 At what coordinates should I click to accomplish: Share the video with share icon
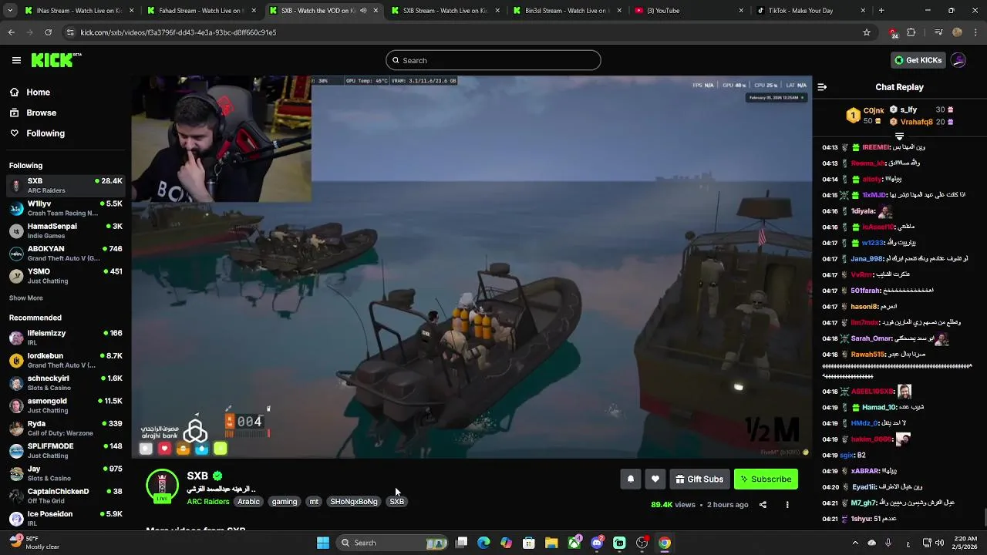pyautogui.click(x=763, y=505)
